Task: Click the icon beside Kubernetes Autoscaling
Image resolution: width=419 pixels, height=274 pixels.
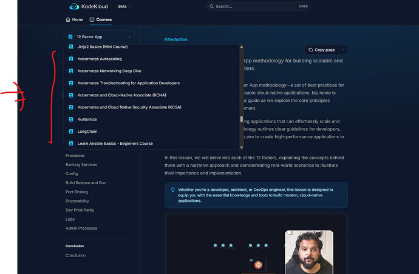Action: [71, 59]
